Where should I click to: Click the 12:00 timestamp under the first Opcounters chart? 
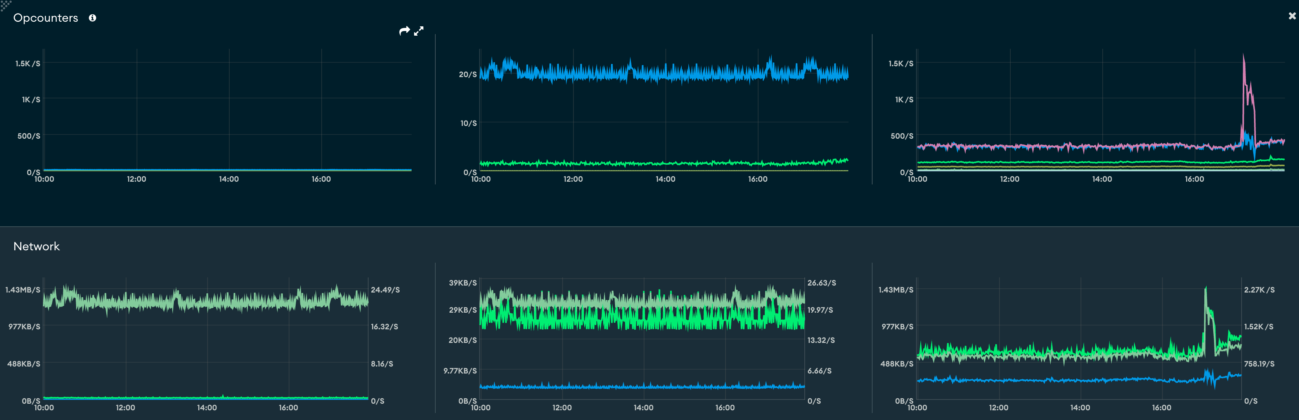point(136,179)
